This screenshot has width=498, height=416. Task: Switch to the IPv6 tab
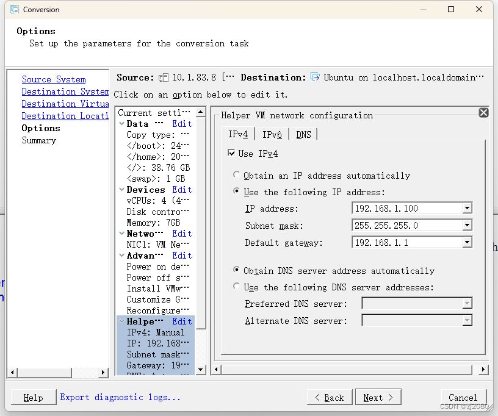(272, 135)
